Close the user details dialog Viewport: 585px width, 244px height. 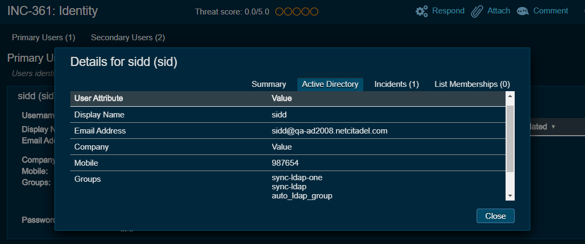pos(495,216)
